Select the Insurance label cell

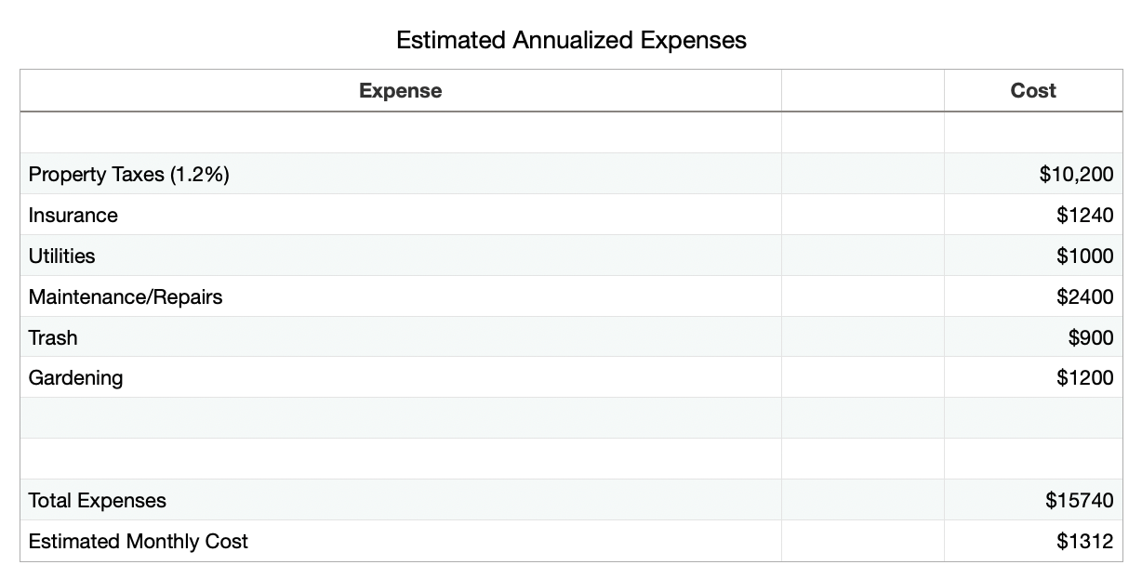pyautogui.click(x=401, y=215)
